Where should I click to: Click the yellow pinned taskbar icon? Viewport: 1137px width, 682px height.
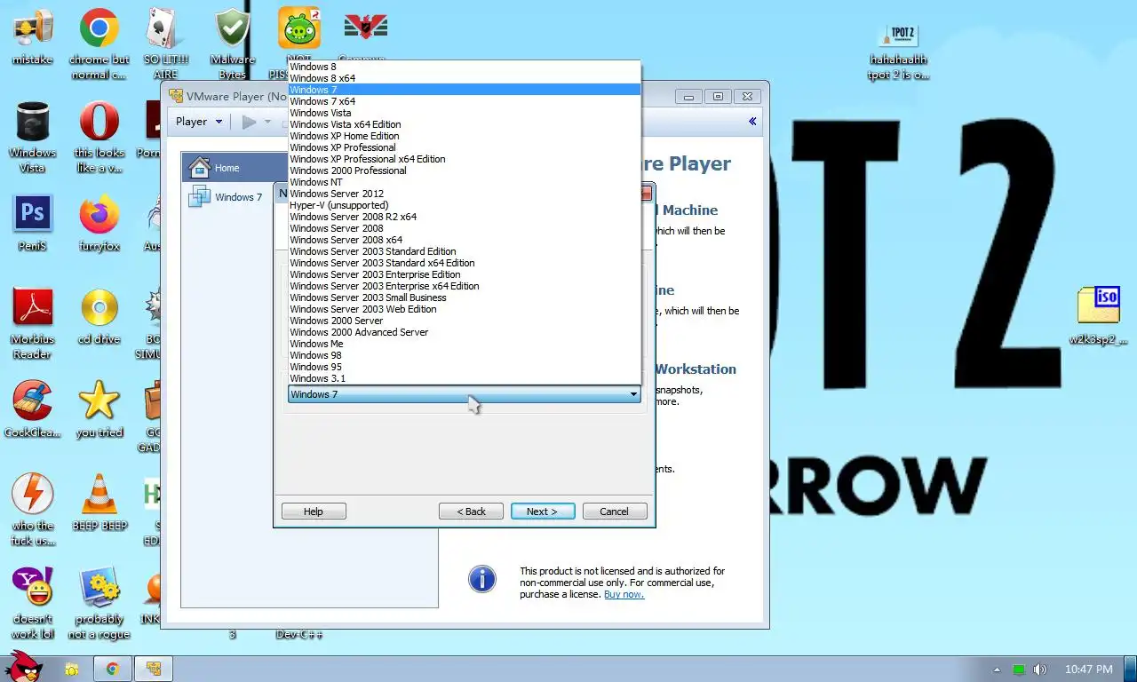pyautogui.click(x=71, y=670)
